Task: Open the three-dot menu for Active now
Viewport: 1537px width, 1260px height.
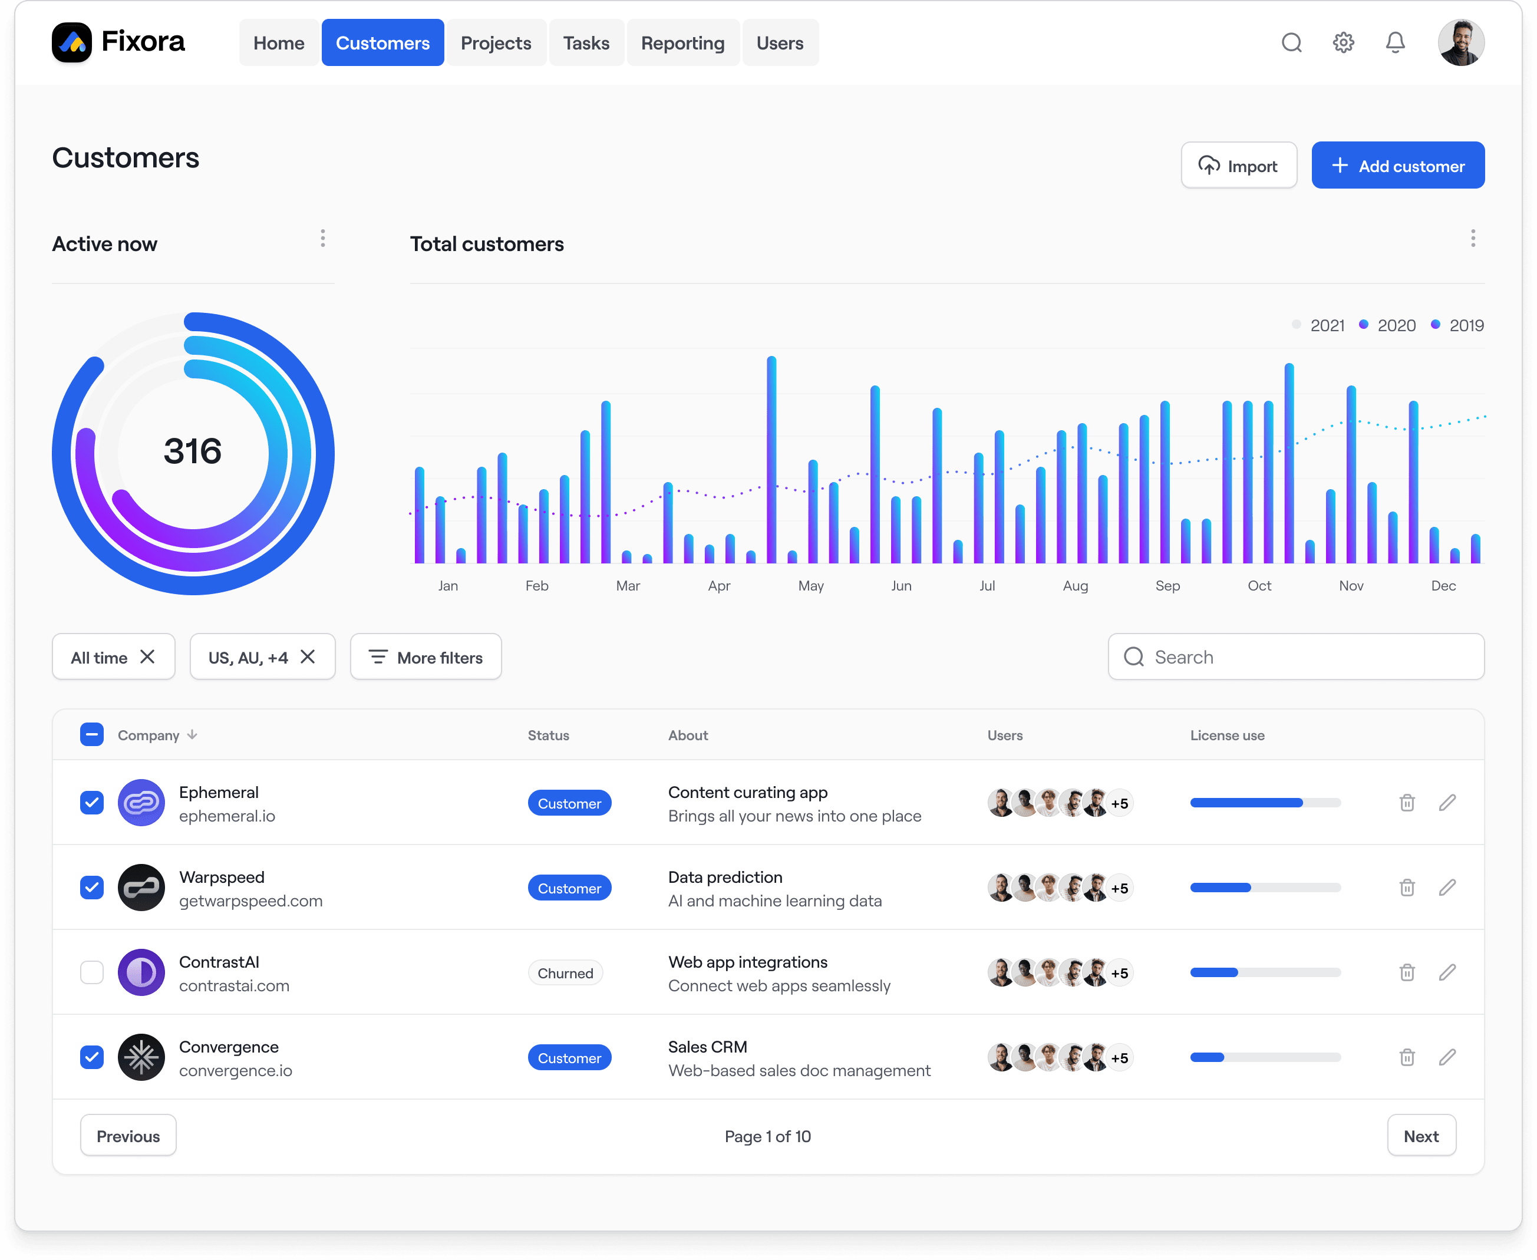Action: (323, 238)
